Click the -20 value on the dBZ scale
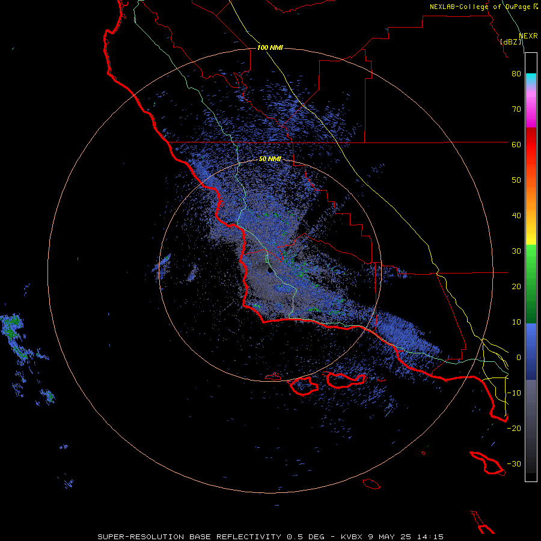Viewport: 541px width, 541px height. [514, 429]
